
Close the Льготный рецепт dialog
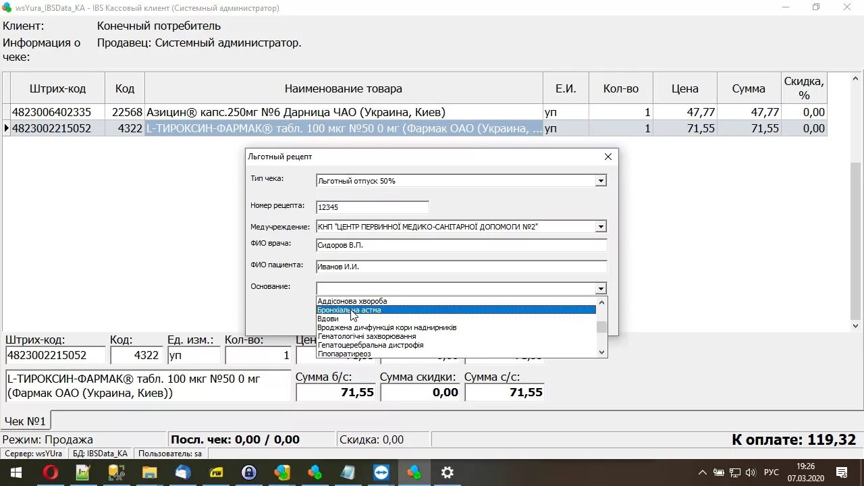pyautogui.click(x=608, y=157)
